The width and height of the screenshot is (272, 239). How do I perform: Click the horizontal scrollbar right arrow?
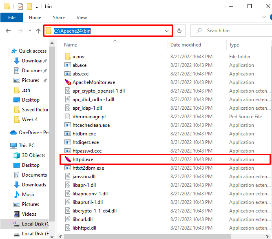[x=268, y=237]
